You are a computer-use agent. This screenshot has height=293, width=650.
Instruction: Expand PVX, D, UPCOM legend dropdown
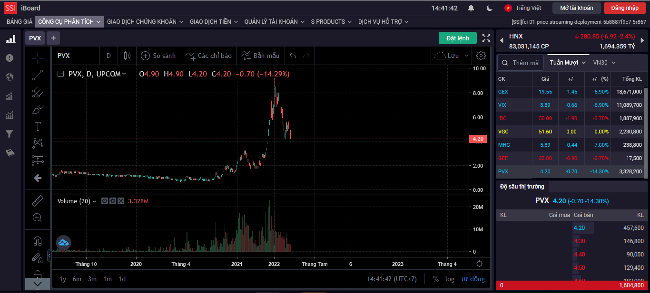(124, 74)
